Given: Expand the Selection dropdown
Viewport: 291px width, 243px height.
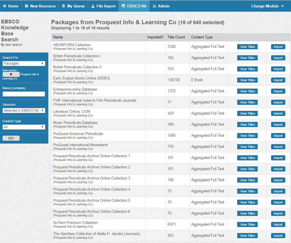Looking at the screenshot, I should tap(24, 111).
